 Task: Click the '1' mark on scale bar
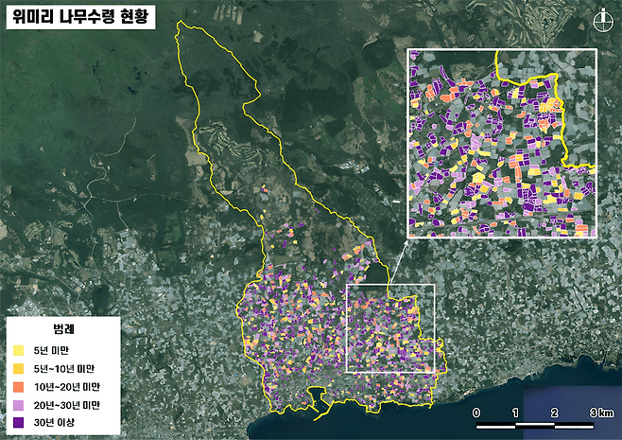click(x=515, y=414)
